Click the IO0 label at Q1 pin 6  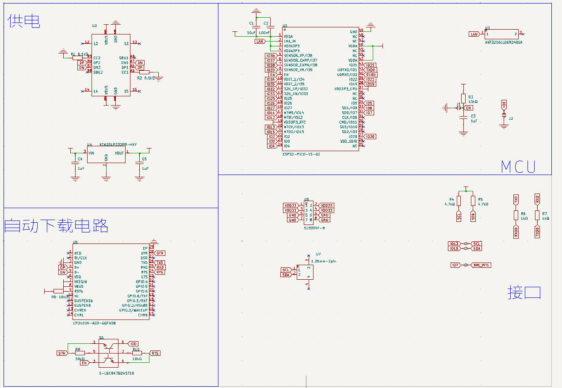pyautogui.click(x=133, y=344)
